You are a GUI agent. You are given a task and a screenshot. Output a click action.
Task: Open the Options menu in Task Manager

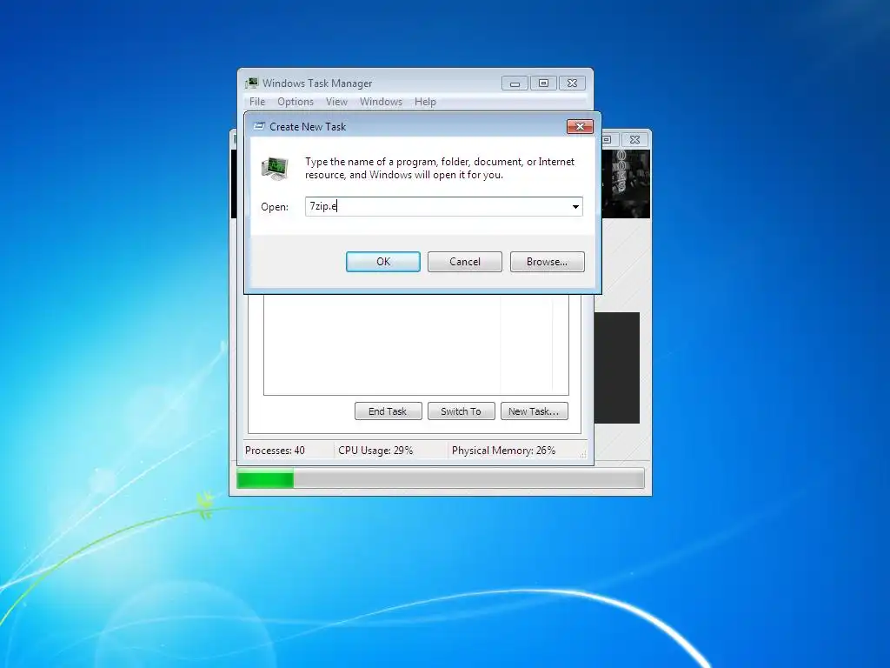click(x=296, y=102)
